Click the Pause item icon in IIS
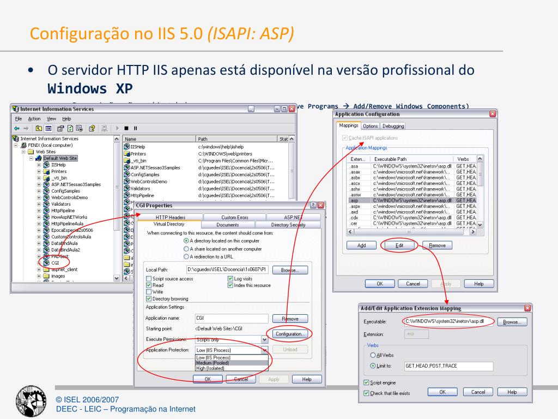The width and height of the screenshot is (558, 419). [x=135, y=128]
